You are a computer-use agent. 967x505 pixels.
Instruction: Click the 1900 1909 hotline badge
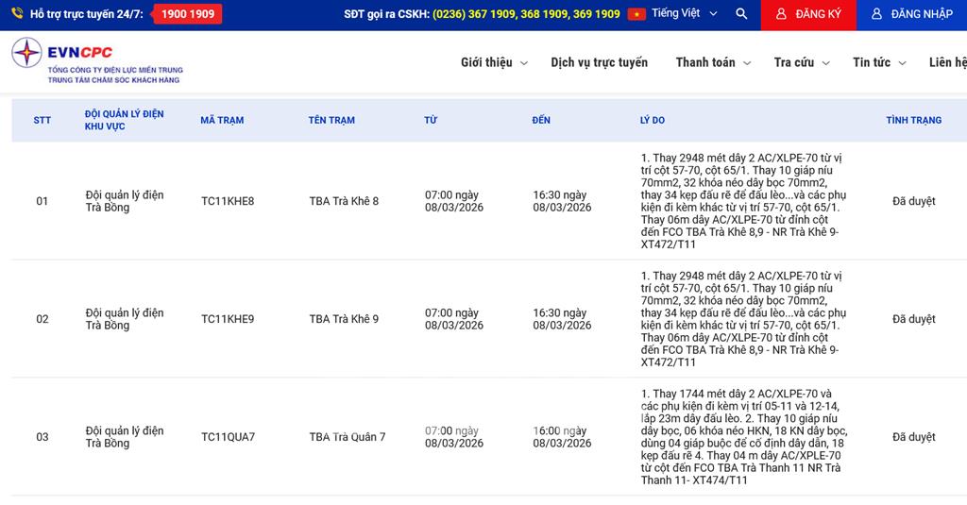187,14
